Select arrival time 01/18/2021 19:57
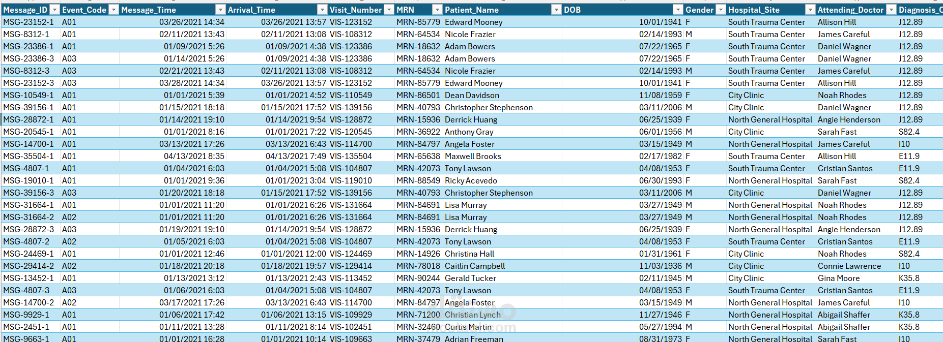Viewport: 943px width, 342px height. point(294,266)
